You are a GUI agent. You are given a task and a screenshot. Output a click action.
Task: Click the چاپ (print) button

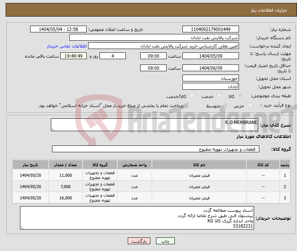[x=165, y=241]
